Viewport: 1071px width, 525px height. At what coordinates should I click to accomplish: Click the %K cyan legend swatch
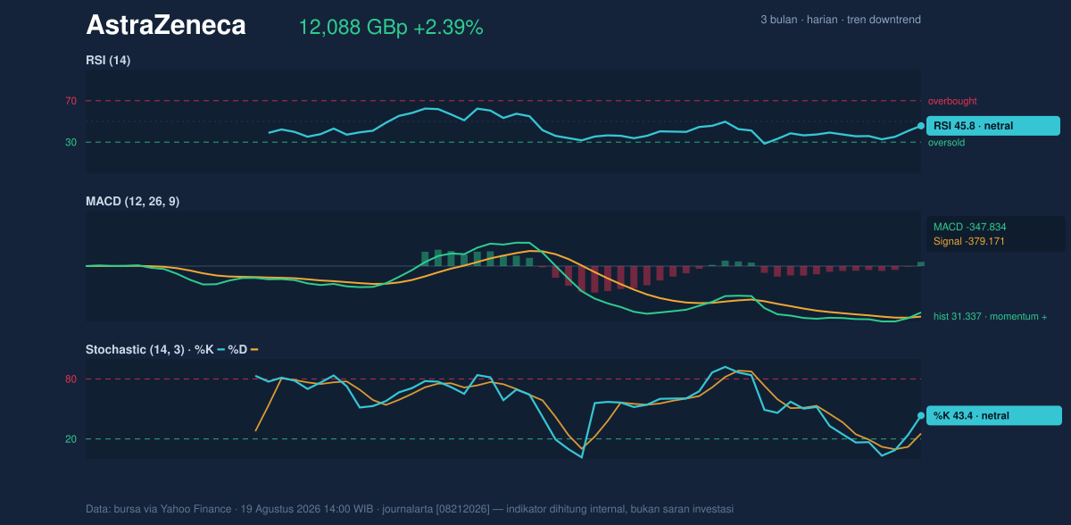pos(220,350)
